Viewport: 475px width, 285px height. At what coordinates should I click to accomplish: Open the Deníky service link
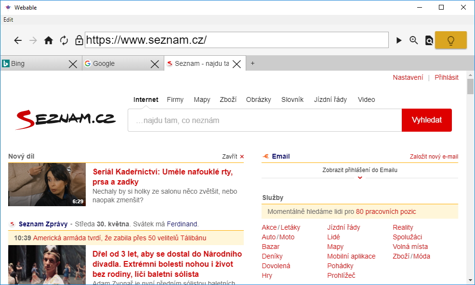pos(272,256)
